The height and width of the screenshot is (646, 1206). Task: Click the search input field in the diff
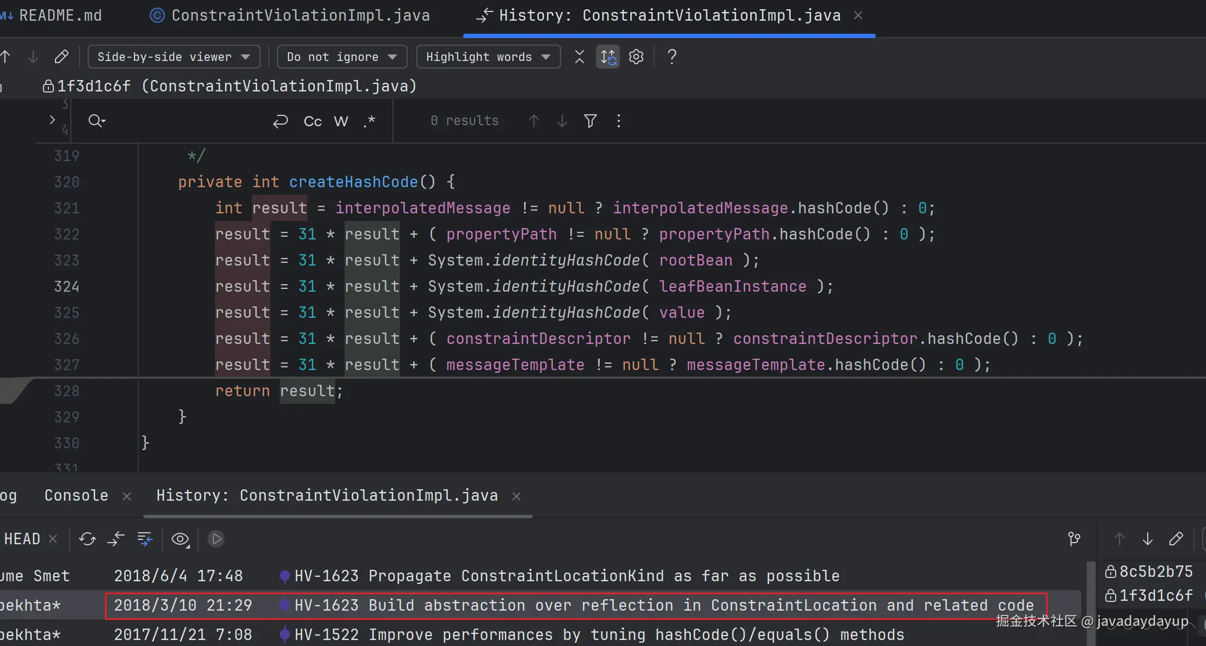[185, 121]
